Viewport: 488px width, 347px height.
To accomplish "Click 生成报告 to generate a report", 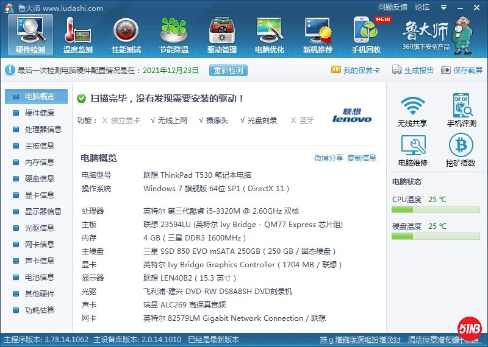I will (413, 71).
